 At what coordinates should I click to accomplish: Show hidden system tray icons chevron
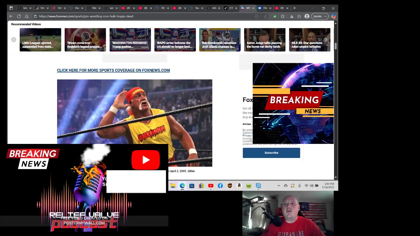pyautogui.click(x=279, y=186)
